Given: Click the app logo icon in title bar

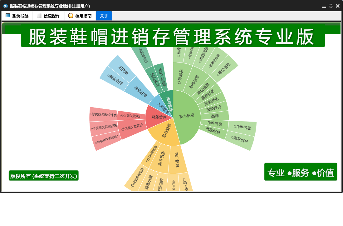Looking at the screenshot, I should tap(6, 6).
